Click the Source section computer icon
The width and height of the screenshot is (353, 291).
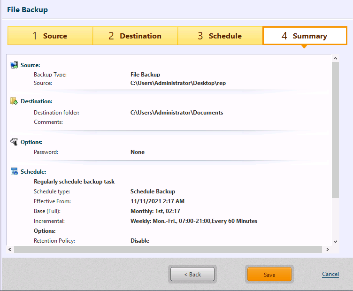(14, 65)
